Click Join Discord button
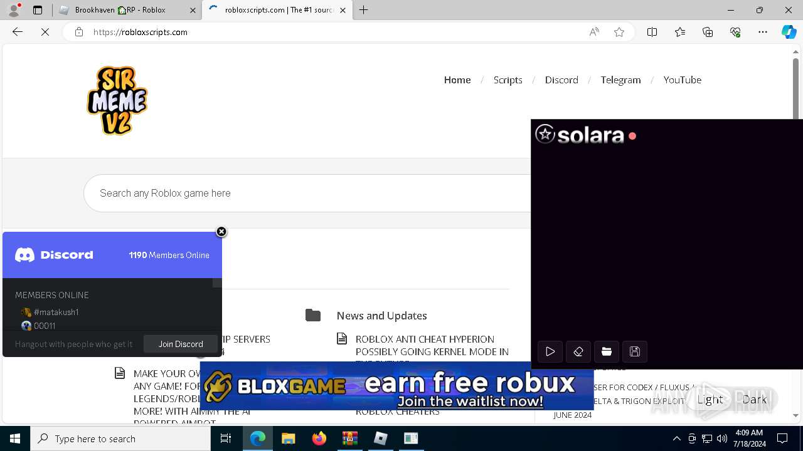803x451 pixels. pyautogui.click(x=181, y=344)
